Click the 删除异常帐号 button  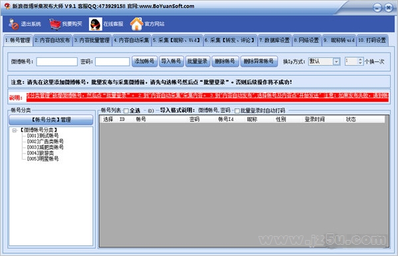258,61
